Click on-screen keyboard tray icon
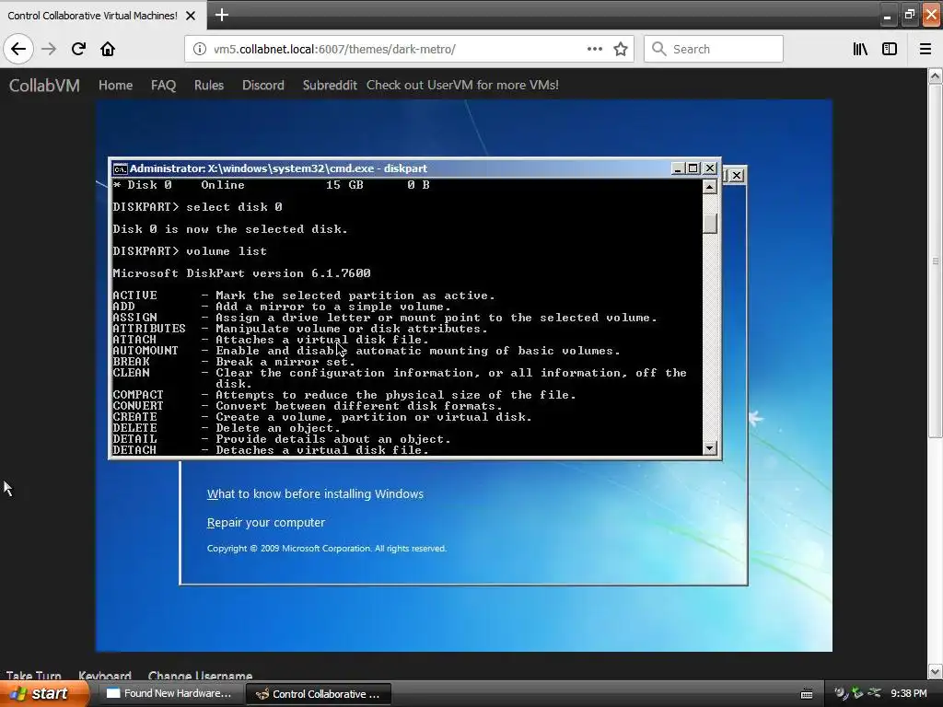This screenshot has height=707, width=943. pyautogui.click(x=807, y=694)
